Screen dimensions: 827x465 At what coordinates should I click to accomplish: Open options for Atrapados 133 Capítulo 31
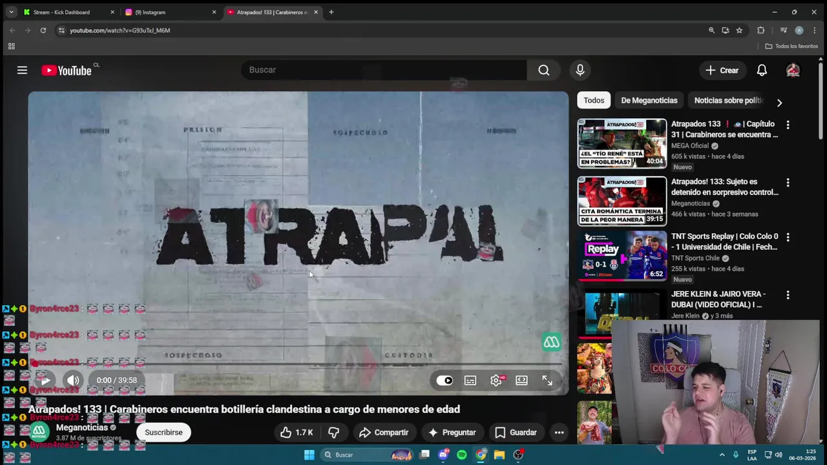788,125
